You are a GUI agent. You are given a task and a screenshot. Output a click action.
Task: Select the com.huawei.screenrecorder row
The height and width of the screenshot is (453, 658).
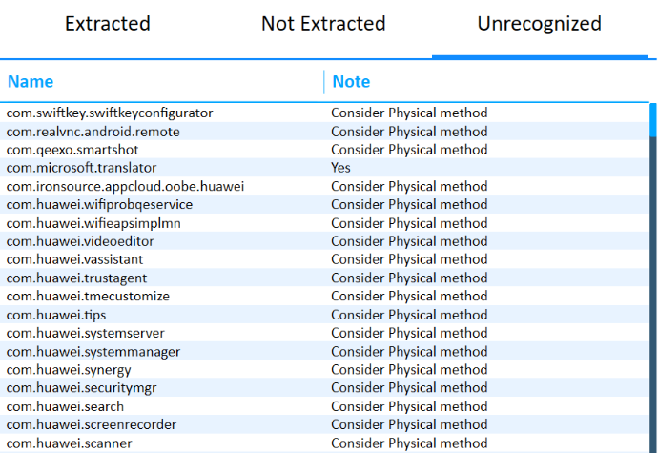pos(92,424)
